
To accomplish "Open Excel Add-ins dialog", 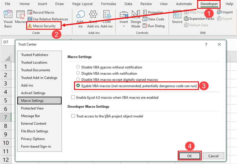I will click(93, 19).
